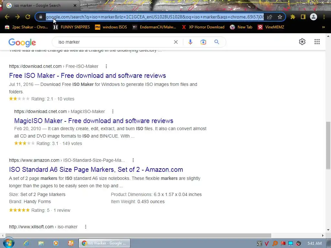Open more options for Amazon result

[x=133, y=160]
